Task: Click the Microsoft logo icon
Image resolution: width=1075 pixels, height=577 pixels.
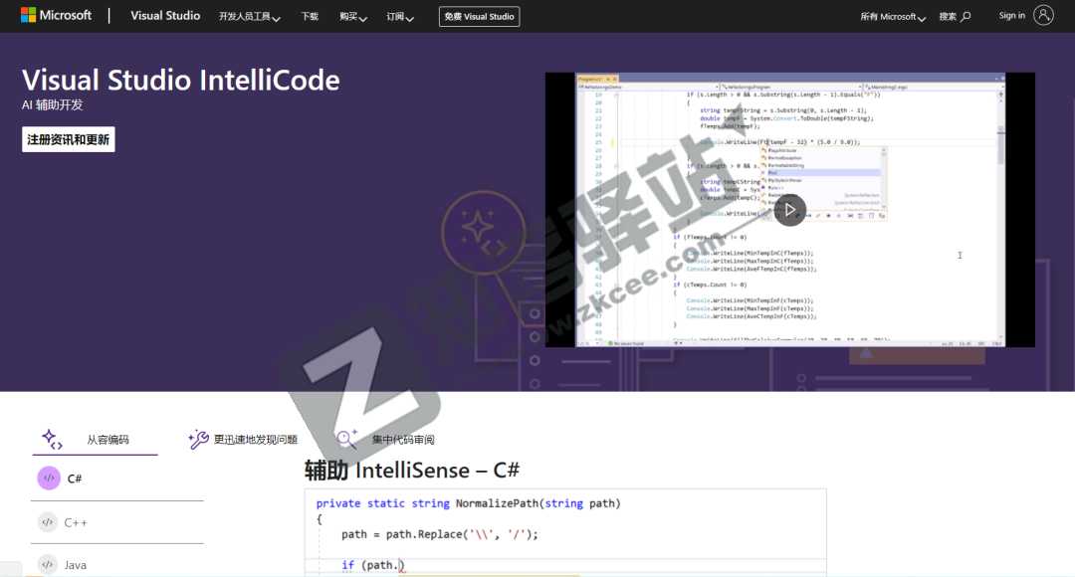Action: point(28,15)
